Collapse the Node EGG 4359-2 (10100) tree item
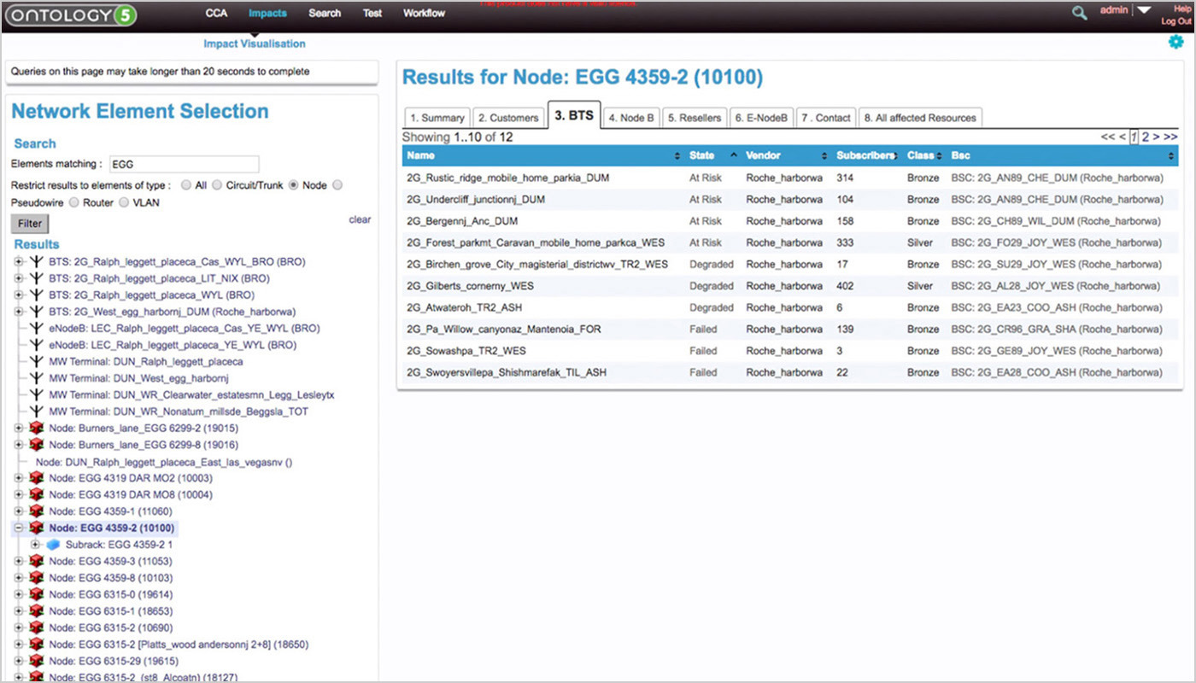This screenshot has height=683, width=1196. click(19, 528)
